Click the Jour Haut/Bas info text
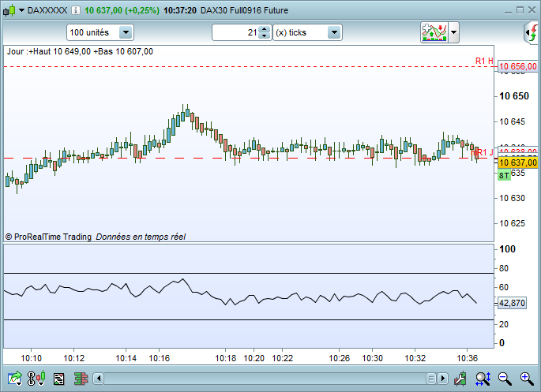The image size is (541, 392). pyautogui.click(x=80, y=52)
